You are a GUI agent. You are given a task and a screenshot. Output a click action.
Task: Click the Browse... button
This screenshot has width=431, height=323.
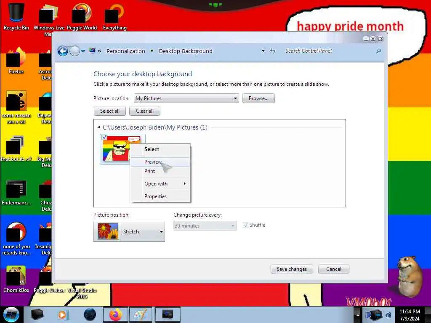(258, 98)
